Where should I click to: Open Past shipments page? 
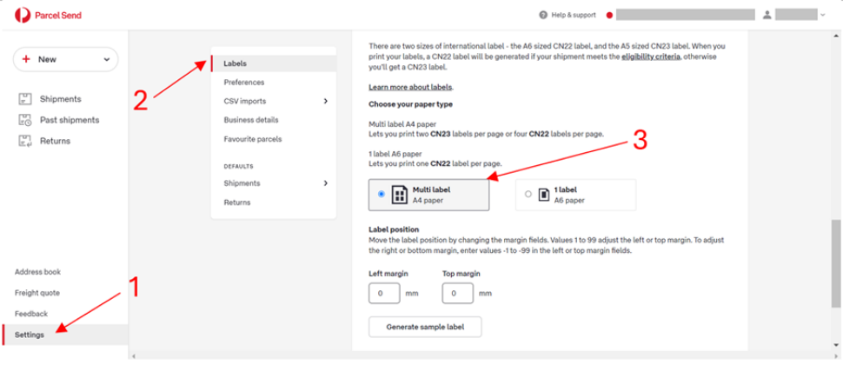pos(70,120)
